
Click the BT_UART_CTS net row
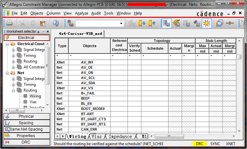pyautogui.click(x=146, y=119)
